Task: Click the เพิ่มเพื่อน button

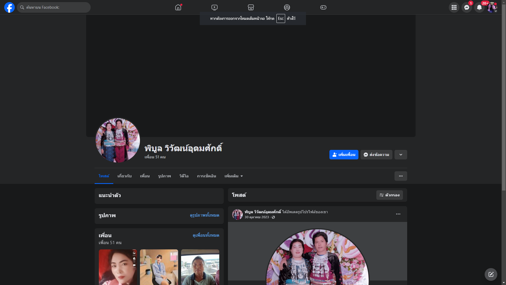Action: pyautogui.click(x=344, y=155)
